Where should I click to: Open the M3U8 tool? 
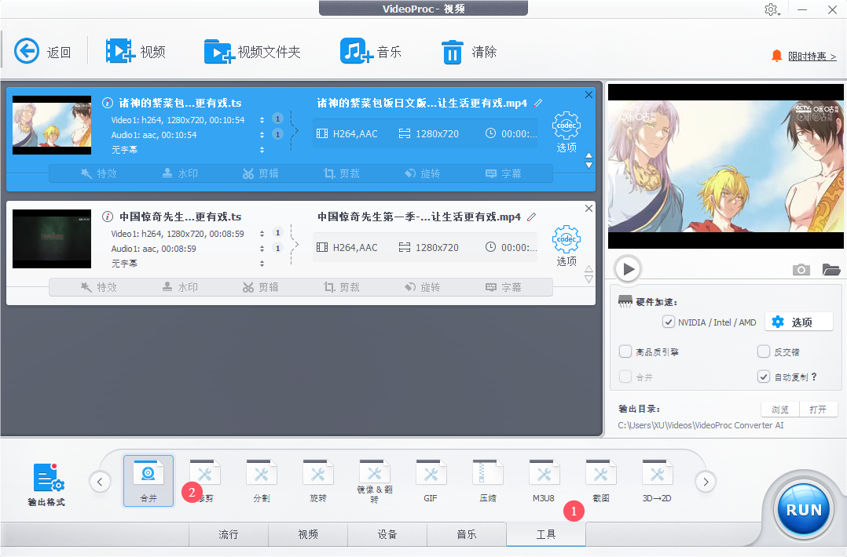tap(544, 480)
